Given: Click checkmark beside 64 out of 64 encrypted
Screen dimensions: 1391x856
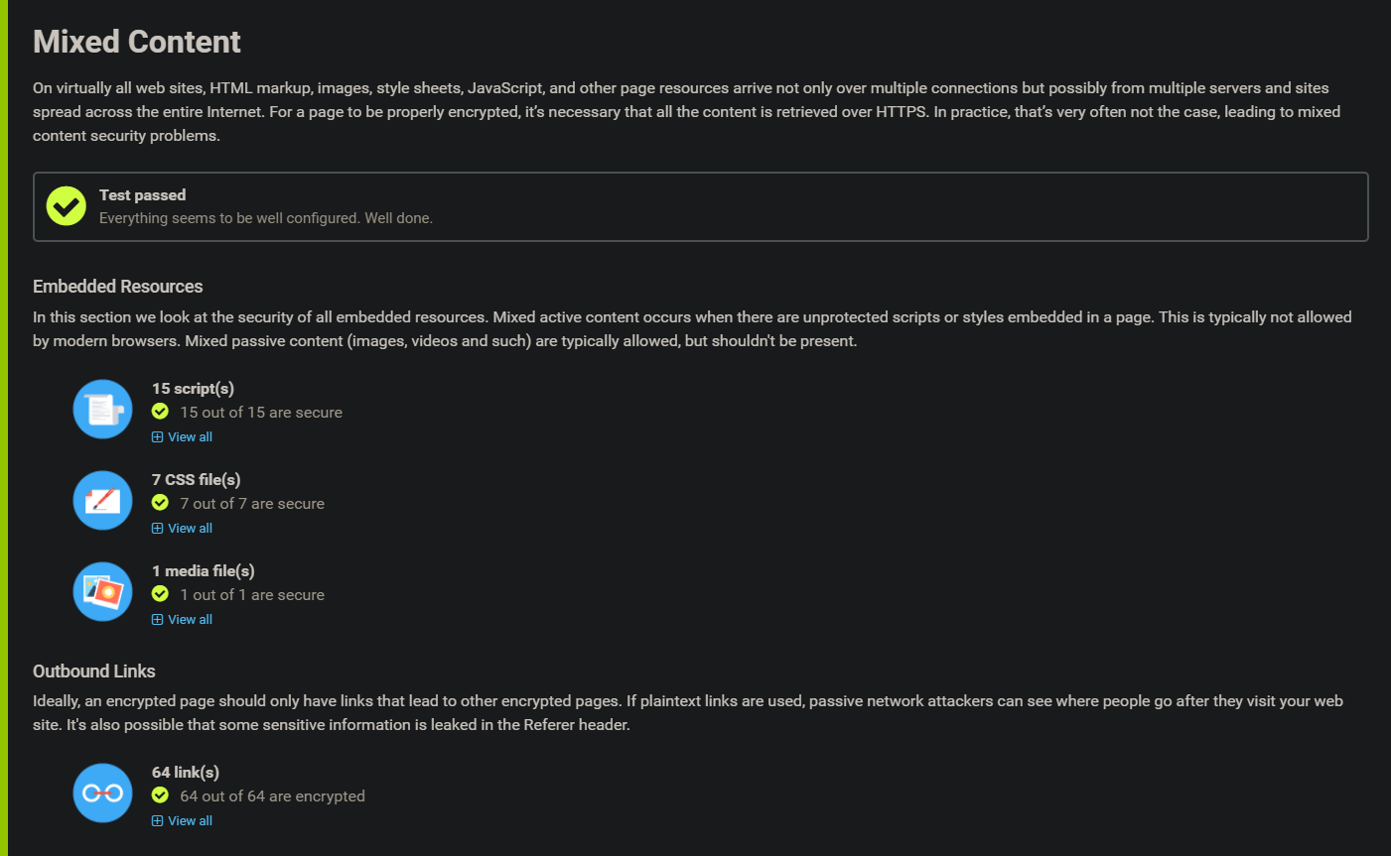Looking at the screenshot, I should point(160,795).
